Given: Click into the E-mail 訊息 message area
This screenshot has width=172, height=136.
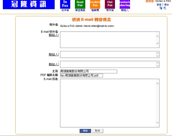Looking at the screenshot, I should coord(110,103).
